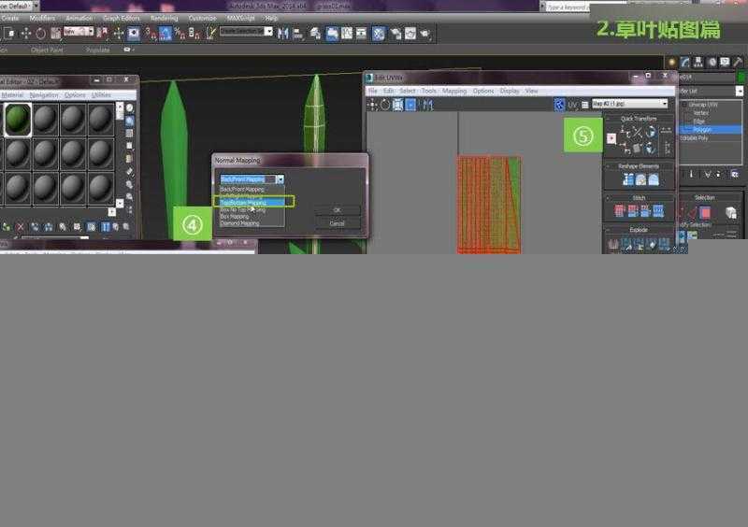Select second material slot in top row
The height and width of the screenshot is (527, 748).
[45, 120]
